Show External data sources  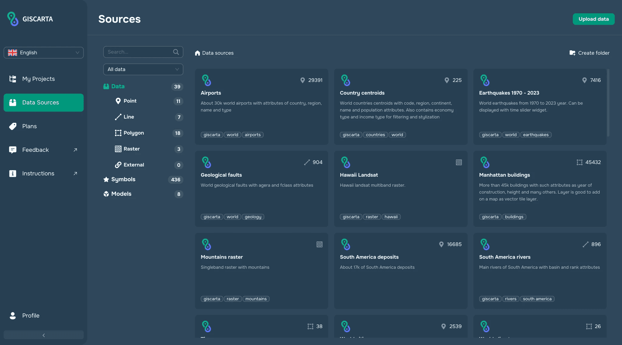click(x=133, y=165)
